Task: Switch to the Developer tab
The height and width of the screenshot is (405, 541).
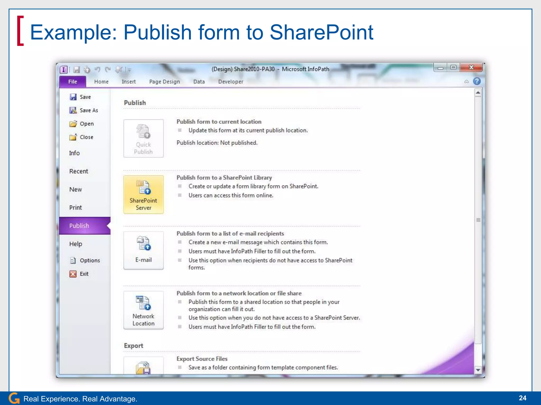Action: click(x=231, y=82)
